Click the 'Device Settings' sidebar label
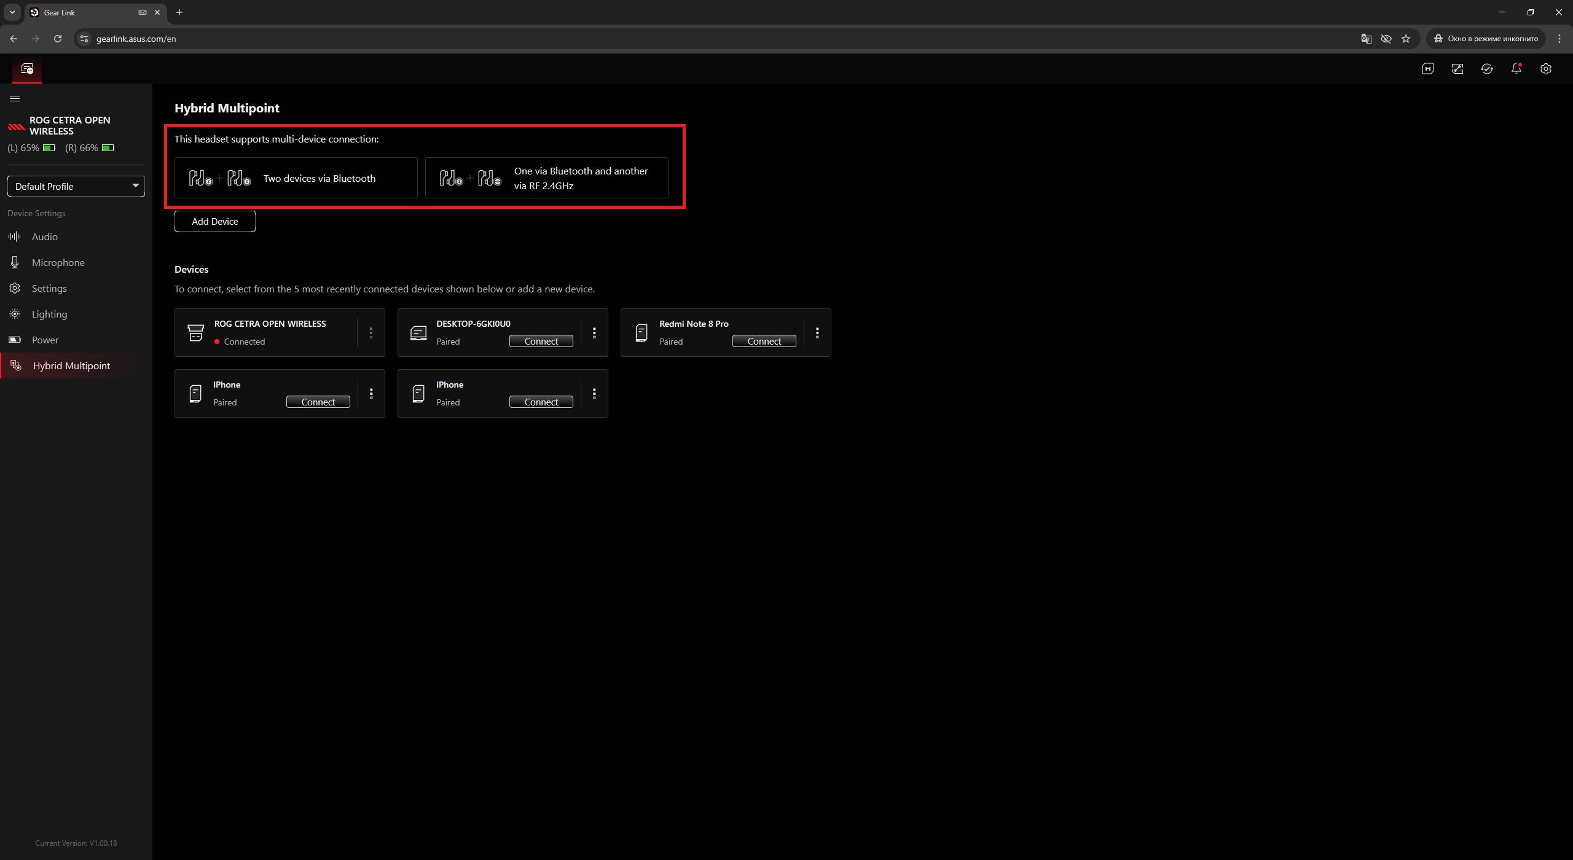Image resolution: width=1573 pixels, height=860 pixels. click(36, 213)
